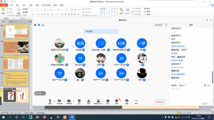Screen dimensions: 214x120
Task: Open the security shield option
Action: coord(79,102)
